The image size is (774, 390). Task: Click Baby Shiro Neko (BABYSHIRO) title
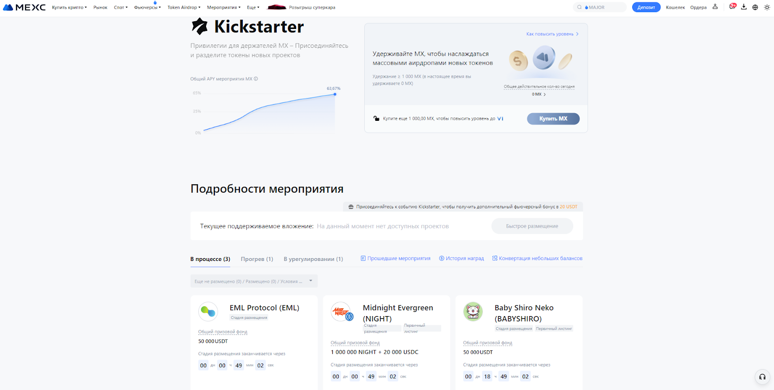coord(524,313)
